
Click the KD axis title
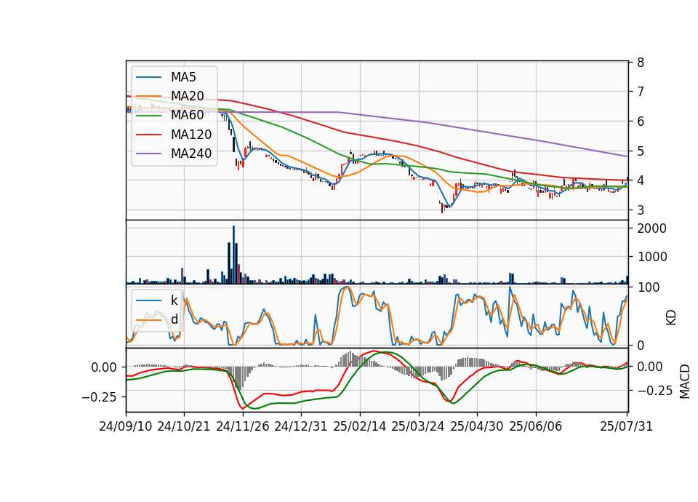(671, 317)
